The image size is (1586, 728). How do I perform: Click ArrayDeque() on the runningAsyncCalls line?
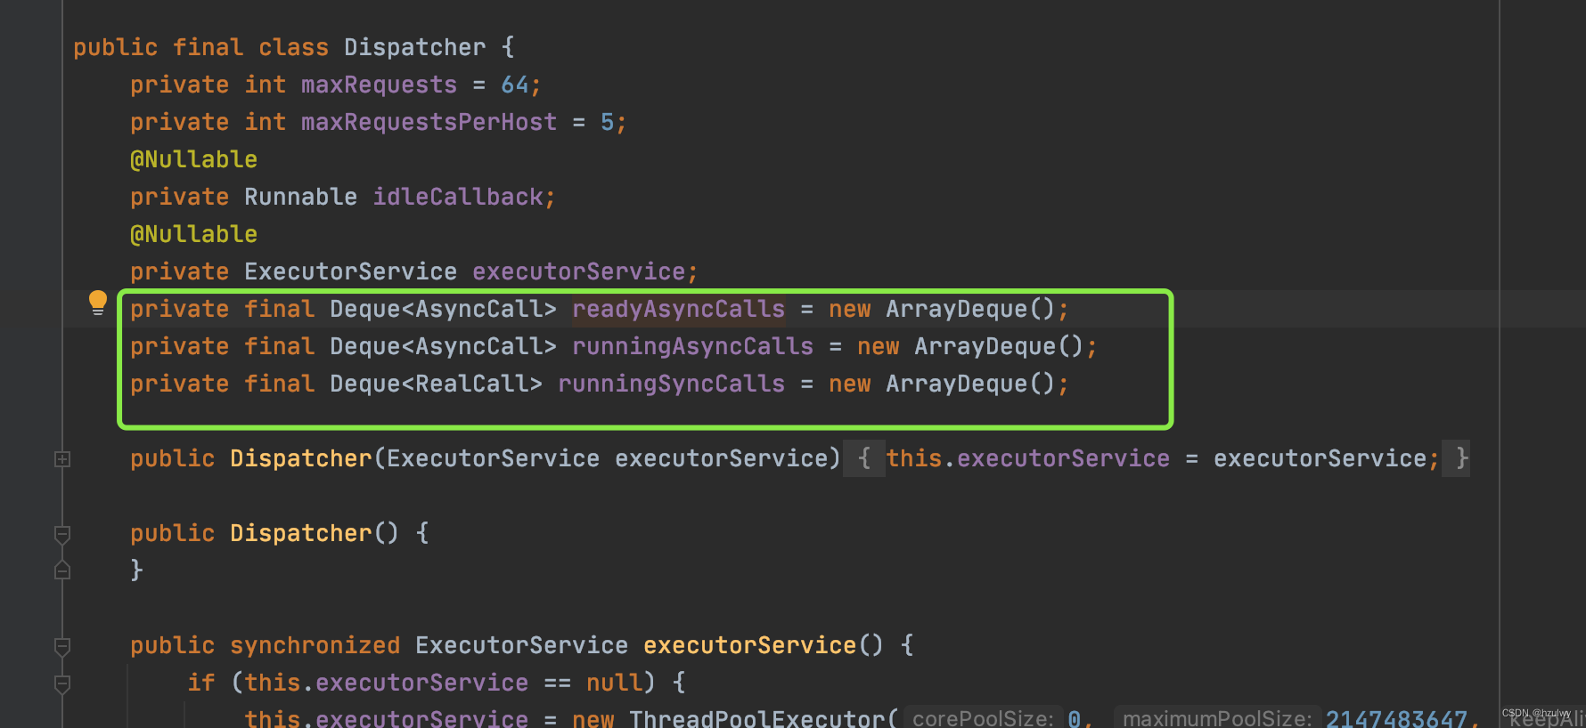point(999,346)
